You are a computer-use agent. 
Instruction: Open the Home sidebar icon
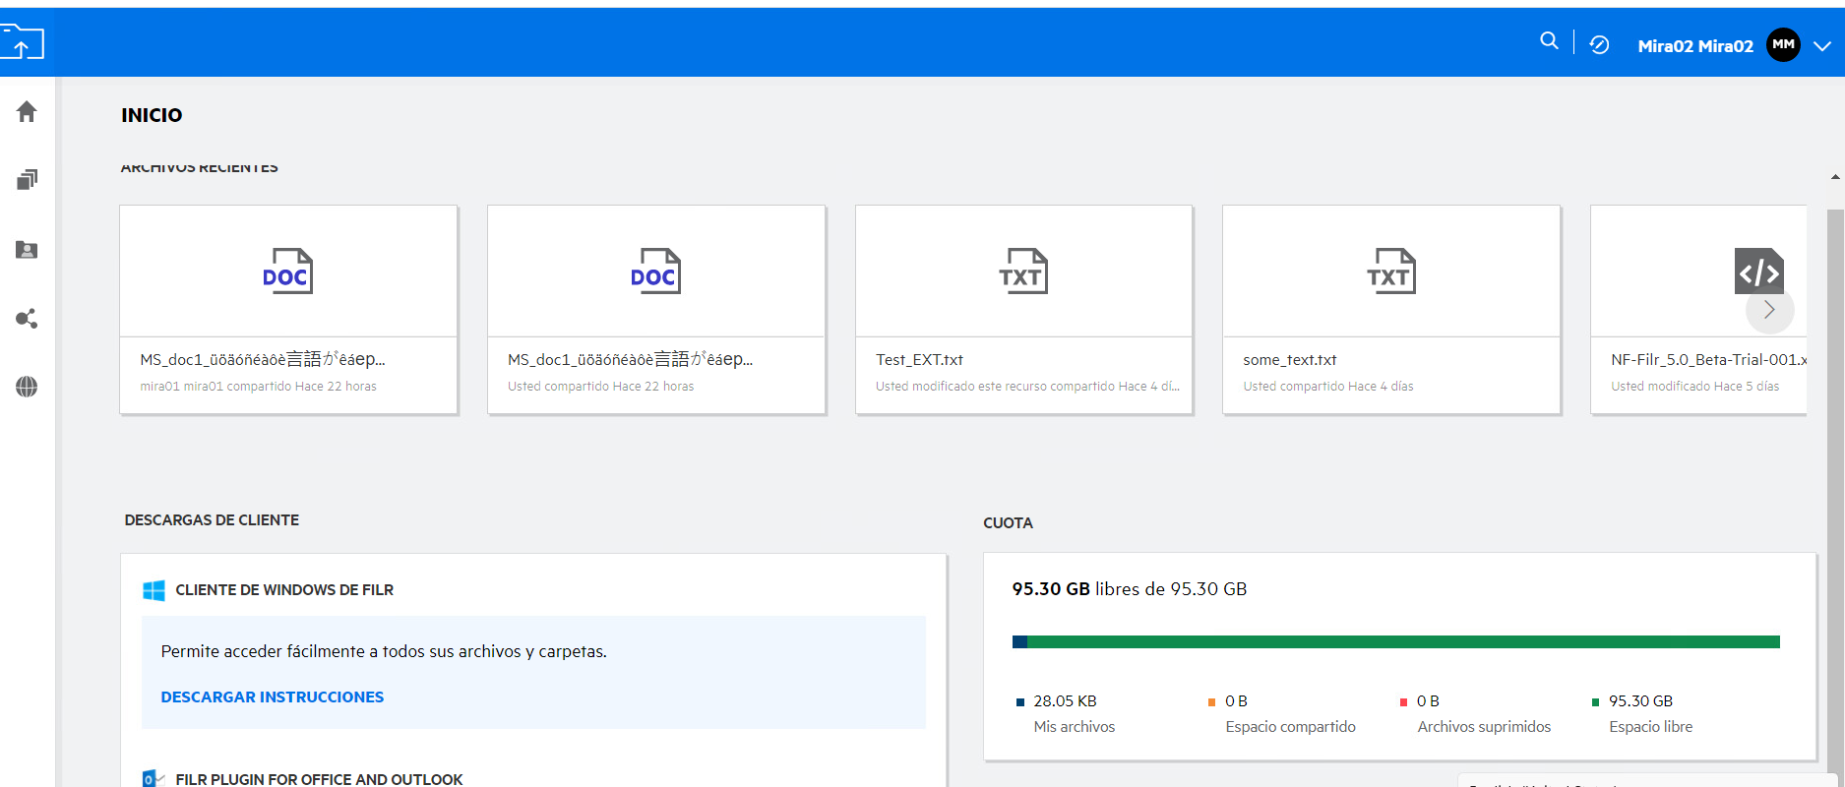[x=27, y=112]
